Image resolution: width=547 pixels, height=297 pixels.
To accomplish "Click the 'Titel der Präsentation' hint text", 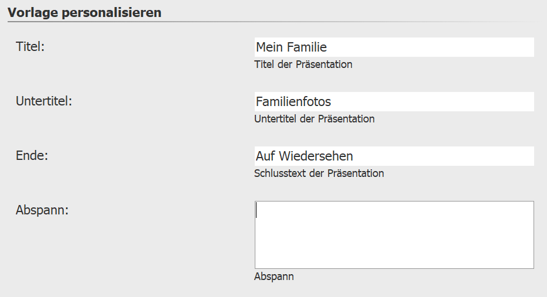I will click(303, 64).
